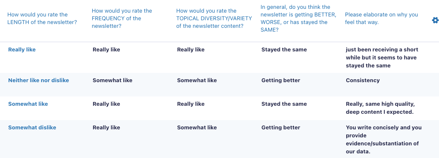Click second row 'Somewhat like' frequency cell
The width and height of the screenshot is (439, 158).
pos(113,80)
